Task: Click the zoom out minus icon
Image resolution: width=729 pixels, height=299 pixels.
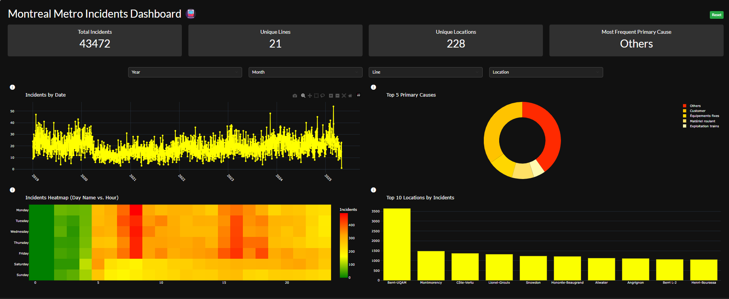Action: (337, 95)
